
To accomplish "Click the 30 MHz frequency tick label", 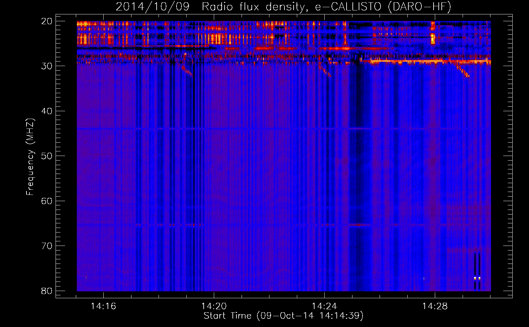I will click(47, 66).
